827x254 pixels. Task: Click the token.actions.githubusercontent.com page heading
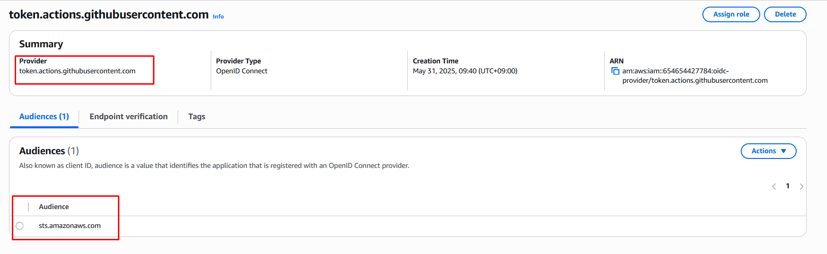click(109, 15)
